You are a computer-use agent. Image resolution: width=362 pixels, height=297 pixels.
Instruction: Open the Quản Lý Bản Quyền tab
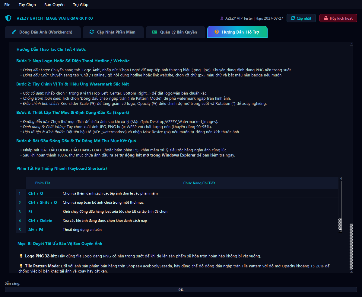pos(175,32)
